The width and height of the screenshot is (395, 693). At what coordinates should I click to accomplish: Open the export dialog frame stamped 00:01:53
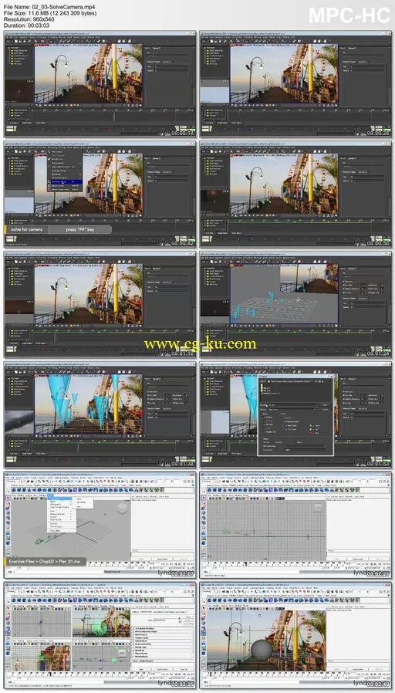click(x=295, y=415)
